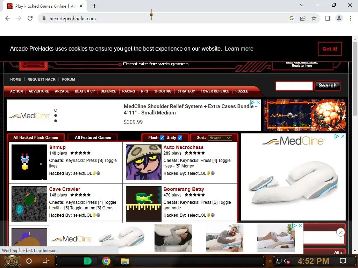Image resolution: width=358 pixels, height=268 pixels.
Task: Open the Chrome profile menu
Action: click(339, 18)
